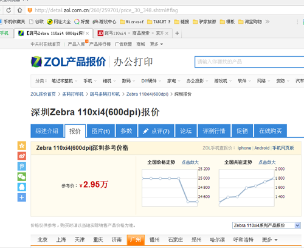The height and width of the screenshot is (248, 304).
Task: Open more share options plus icon
Action: 22,197
